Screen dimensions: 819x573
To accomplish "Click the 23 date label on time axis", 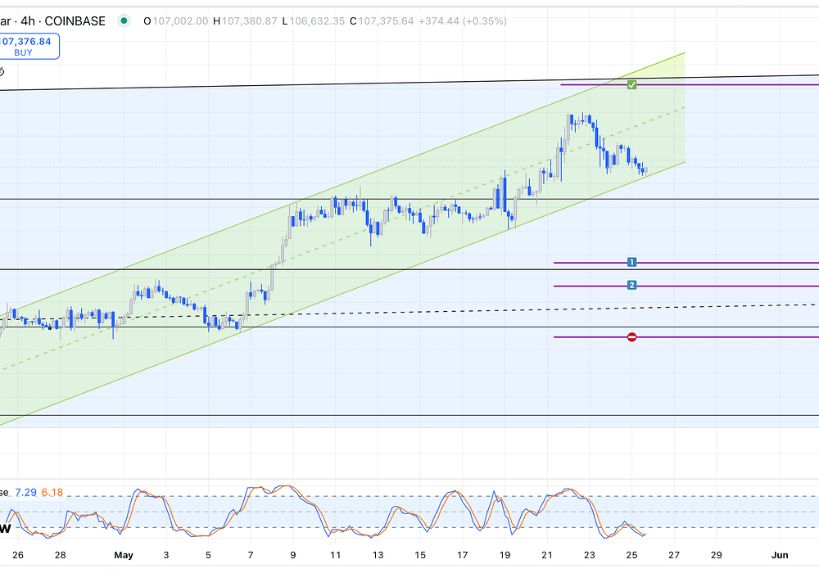I will tap(589, 554).
